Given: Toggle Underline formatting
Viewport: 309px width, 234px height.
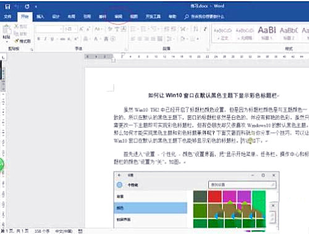Looking at the screenshot, I should tap(52, 39).
